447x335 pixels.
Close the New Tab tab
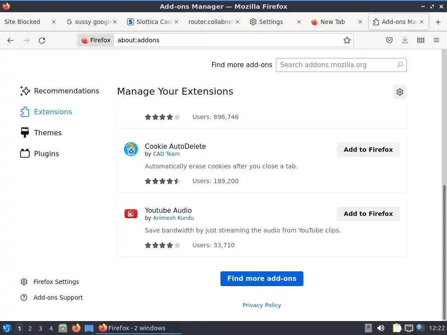[360, 22]
